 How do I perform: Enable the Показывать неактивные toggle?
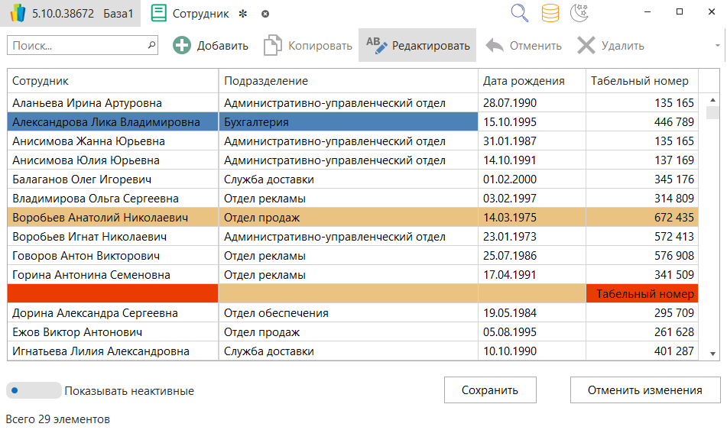tap(34, 390)
